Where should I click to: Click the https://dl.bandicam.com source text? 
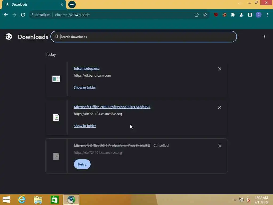point(92,76)
